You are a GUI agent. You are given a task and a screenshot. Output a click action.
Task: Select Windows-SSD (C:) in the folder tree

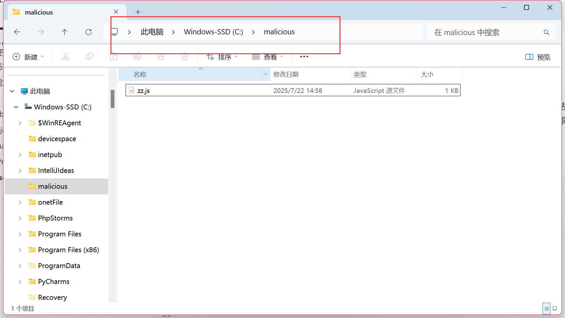62,107
